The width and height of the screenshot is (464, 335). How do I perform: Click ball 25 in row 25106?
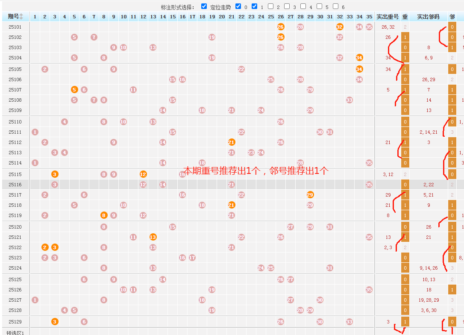coord(271,79)
